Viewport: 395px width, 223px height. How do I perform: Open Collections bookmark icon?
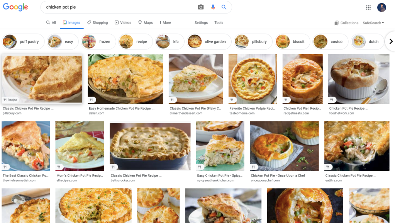tap(337, 23)
